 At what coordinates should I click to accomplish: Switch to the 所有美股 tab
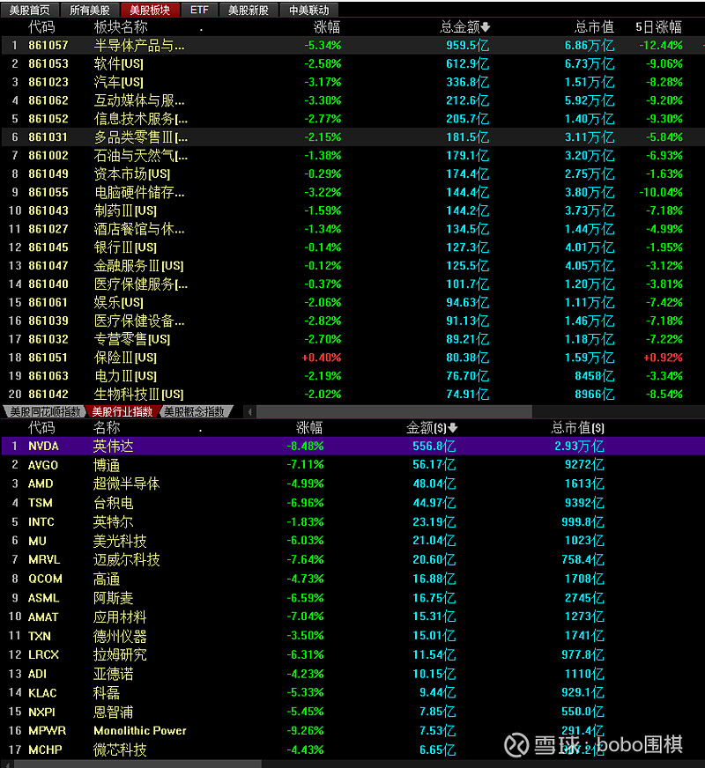pyautogui.click(x=90, y=10)
